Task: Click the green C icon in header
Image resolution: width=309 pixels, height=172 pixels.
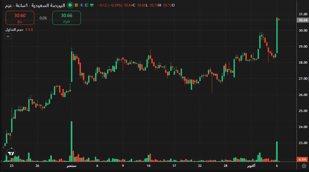Action: click(x=87, y=5)
